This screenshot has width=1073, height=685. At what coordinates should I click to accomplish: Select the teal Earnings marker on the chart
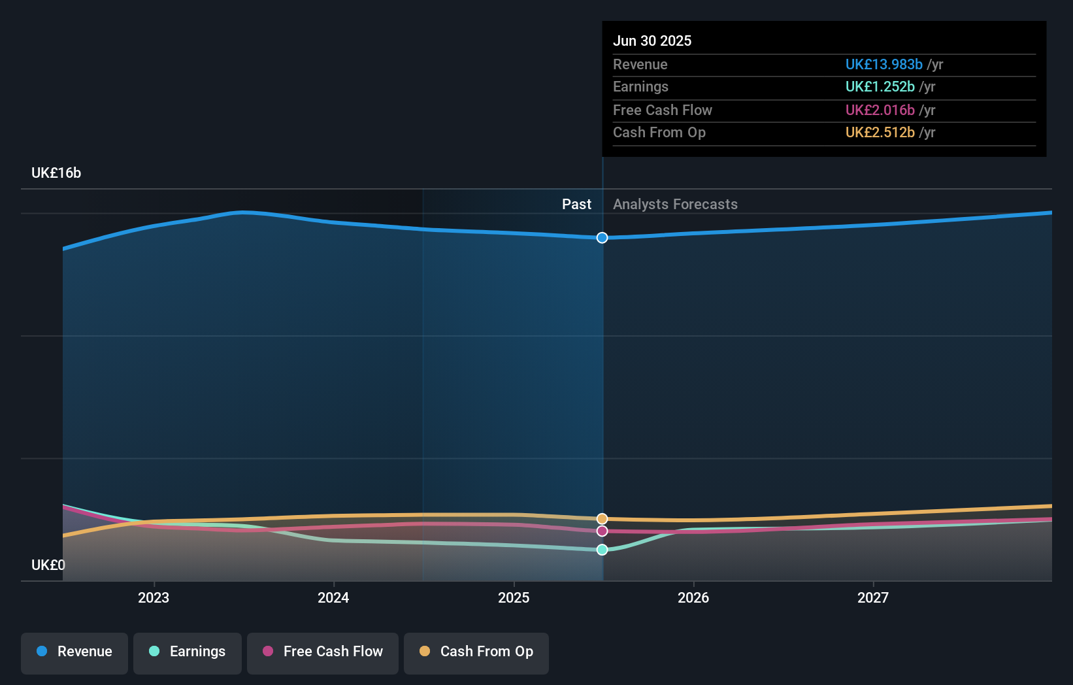click(601, 550)
